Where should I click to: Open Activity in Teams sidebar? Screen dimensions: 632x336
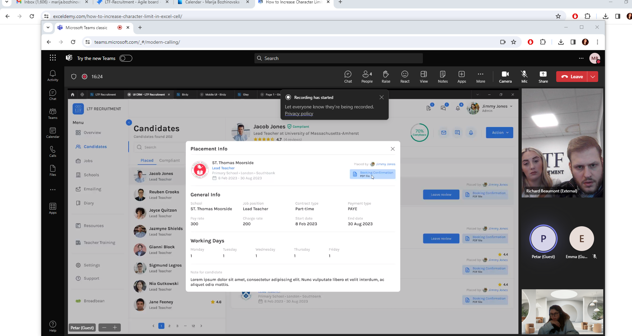53,76
